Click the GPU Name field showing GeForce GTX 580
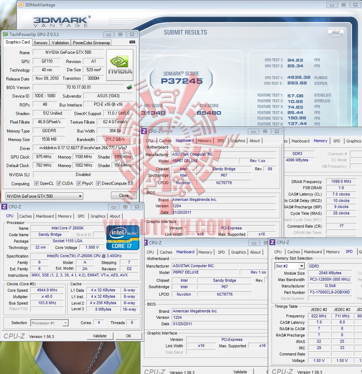The image size is (362, 374). point(68,52)
